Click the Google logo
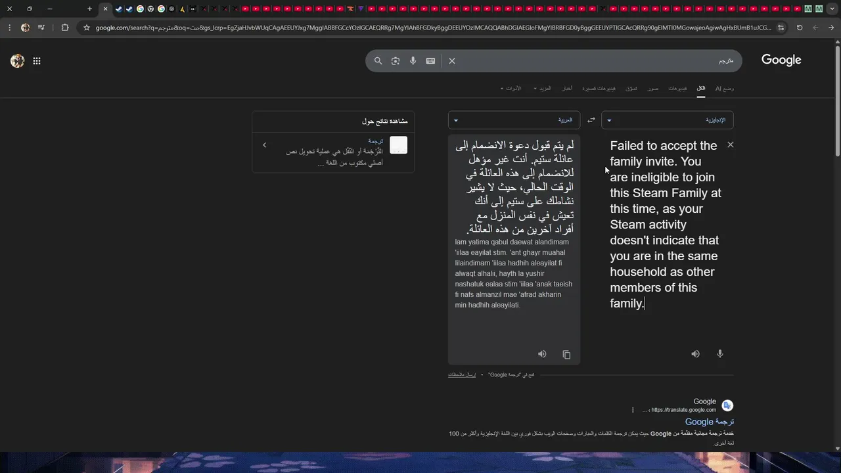The width and height of the screenshot is (841, 473). click(781, 60)
